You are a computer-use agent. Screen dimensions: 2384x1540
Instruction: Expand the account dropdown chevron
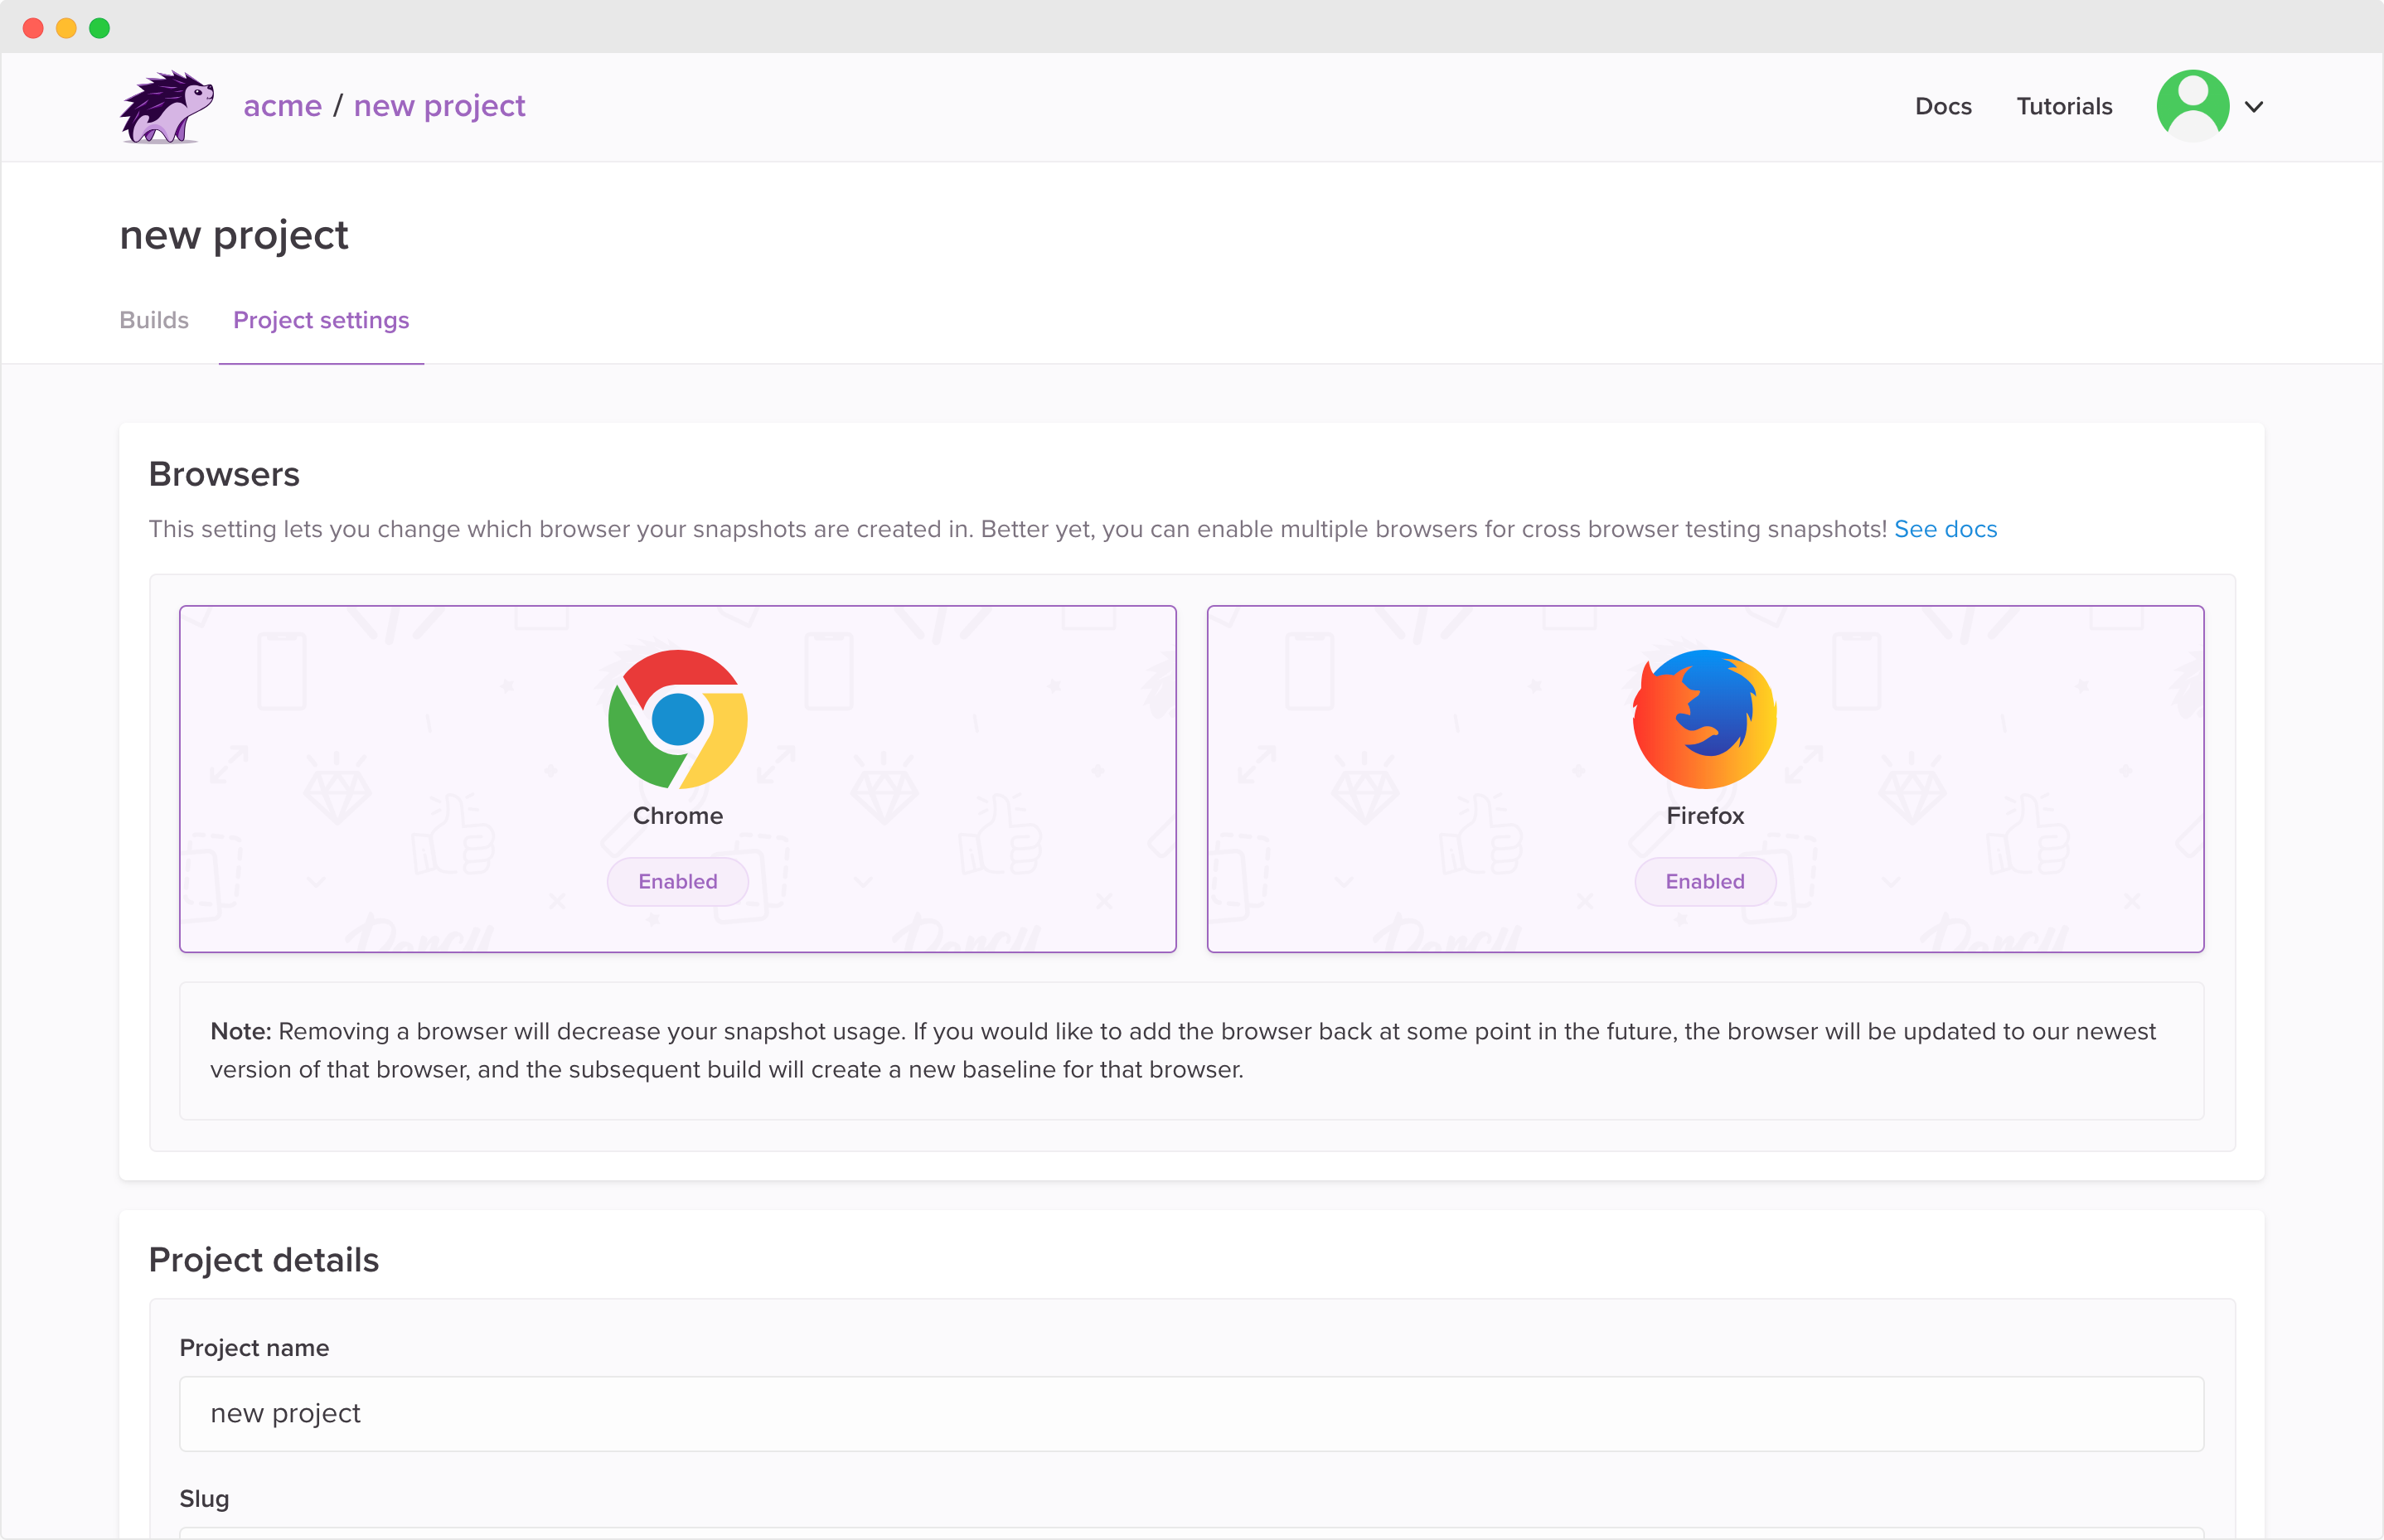coord(2254,107)
